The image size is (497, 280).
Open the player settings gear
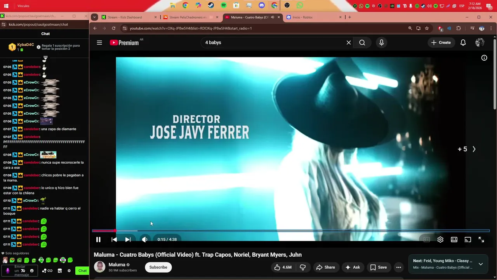coord(440,240)
